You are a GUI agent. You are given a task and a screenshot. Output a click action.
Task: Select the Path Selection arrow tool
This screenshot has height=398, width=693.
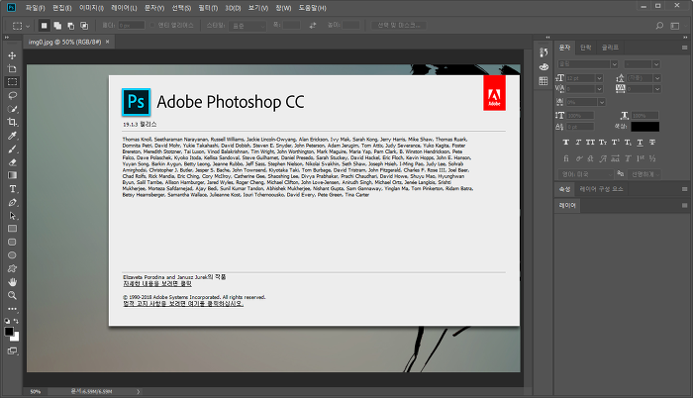(x=12, y=216)
